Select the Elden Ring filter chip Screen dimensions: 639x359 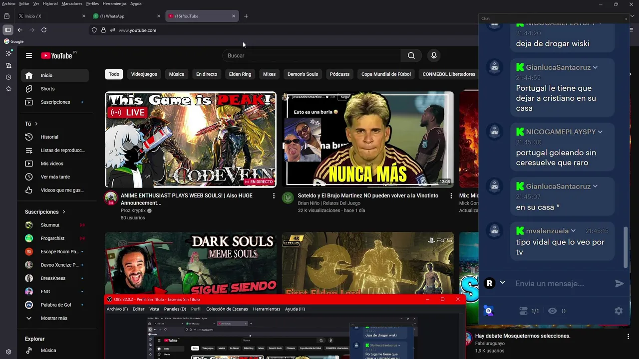(x=240, y=74)
